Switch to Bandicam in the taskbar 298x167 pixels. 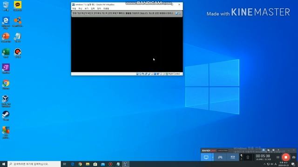click(x=110, y=164)
